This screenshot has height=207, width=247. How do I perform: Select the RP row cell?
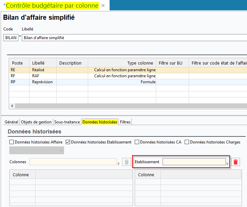coord(19,82)
